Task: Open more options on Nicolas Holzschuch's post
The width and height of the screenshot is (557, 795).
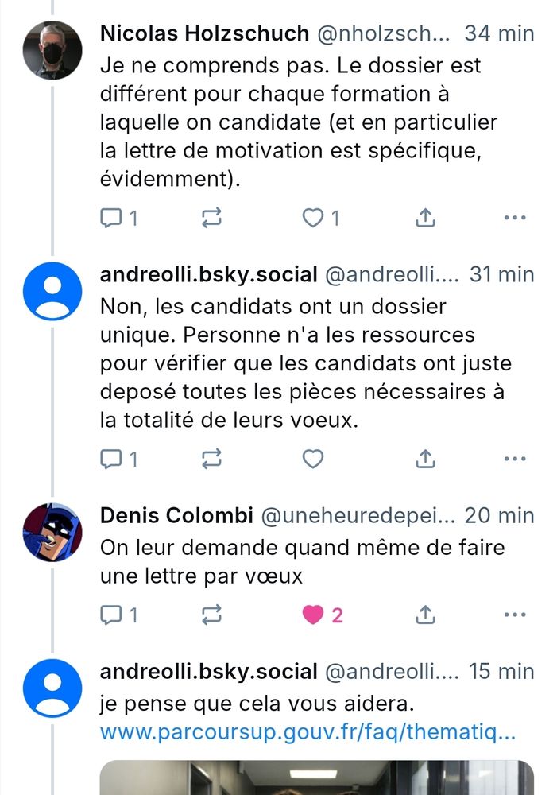Action: tap(516, 216)
